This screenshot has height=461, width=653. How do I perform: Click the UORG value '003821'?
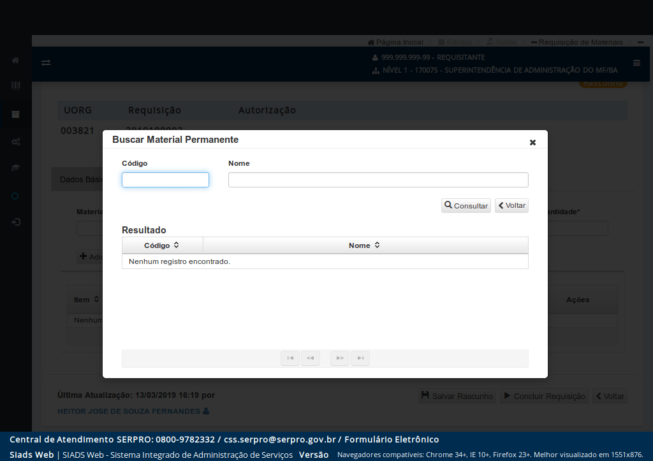77,131
